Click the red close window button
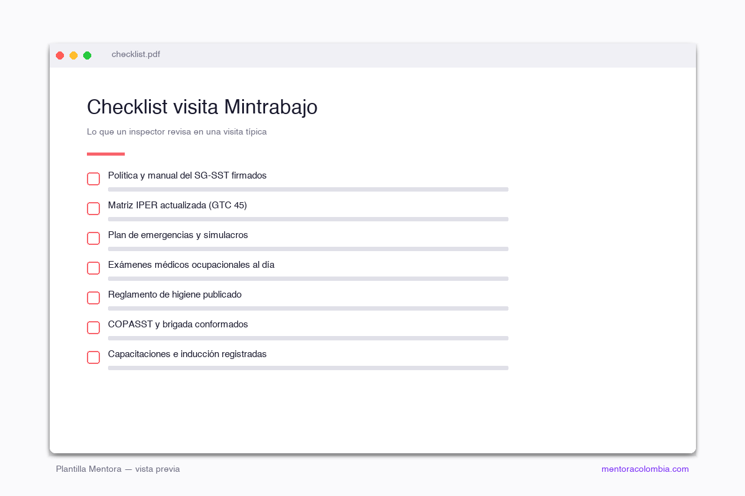 tap(60, 55)
